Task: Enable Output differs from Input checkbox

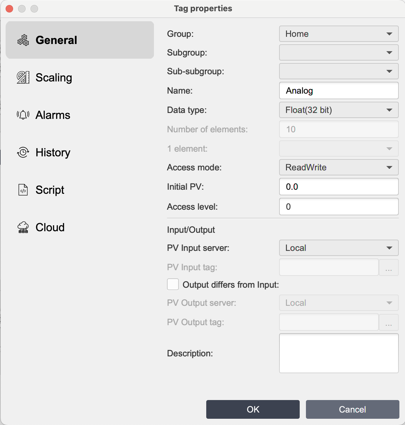Action: pos(173,285)
